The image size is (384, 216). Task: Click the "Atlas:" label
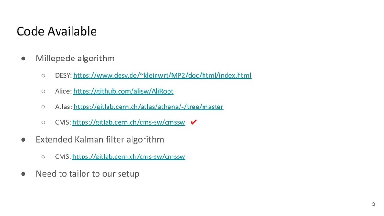[x=63, y=107]
